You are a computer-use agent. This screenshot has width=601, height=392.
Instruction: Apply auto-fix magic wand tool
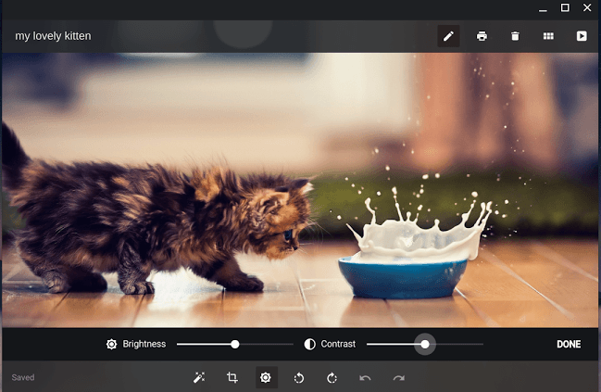(199, 377)
